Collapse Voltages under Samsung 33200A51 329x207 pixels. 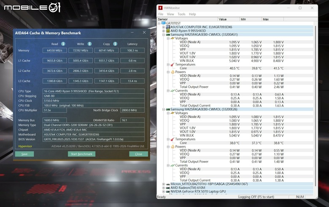tap(168, 38)
